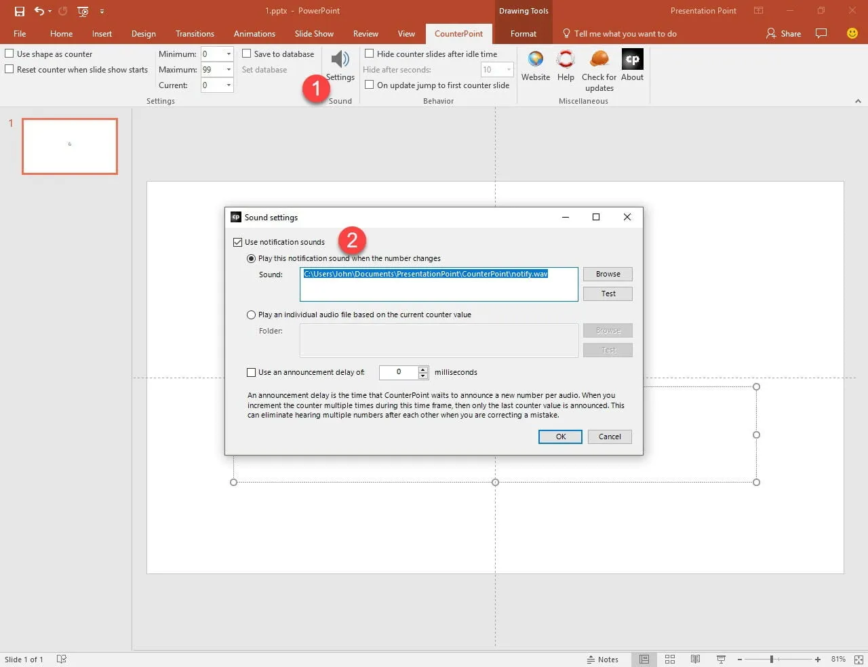Open the Sound Settings speaker icon
Viewport: 868px width, 667px height.
click(x=340, y=60)
